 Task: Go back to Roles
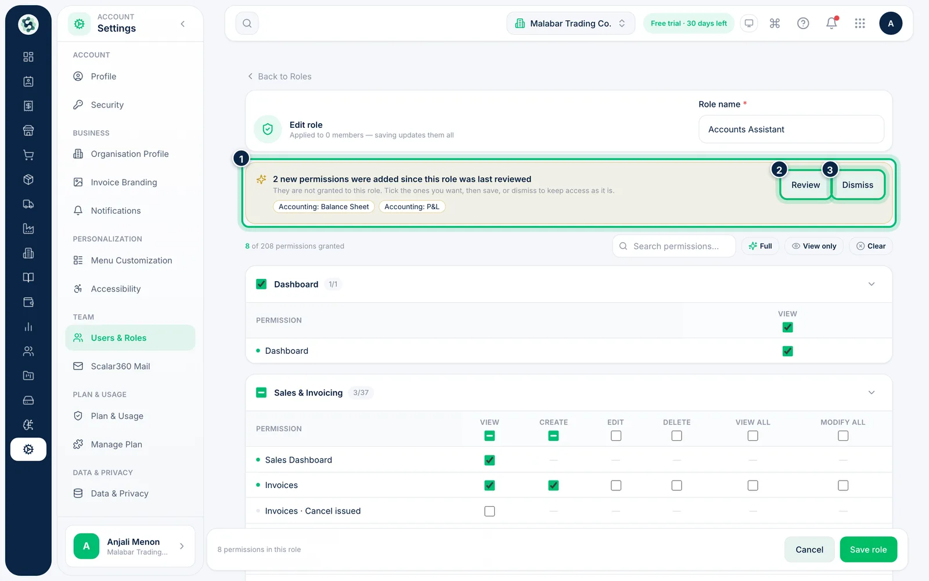(x=279, y=77)
